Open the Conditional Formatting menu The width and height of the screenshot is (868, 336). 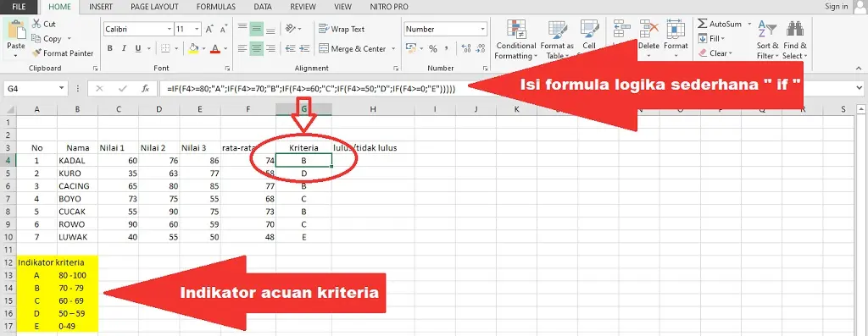[x=515, y=40]
